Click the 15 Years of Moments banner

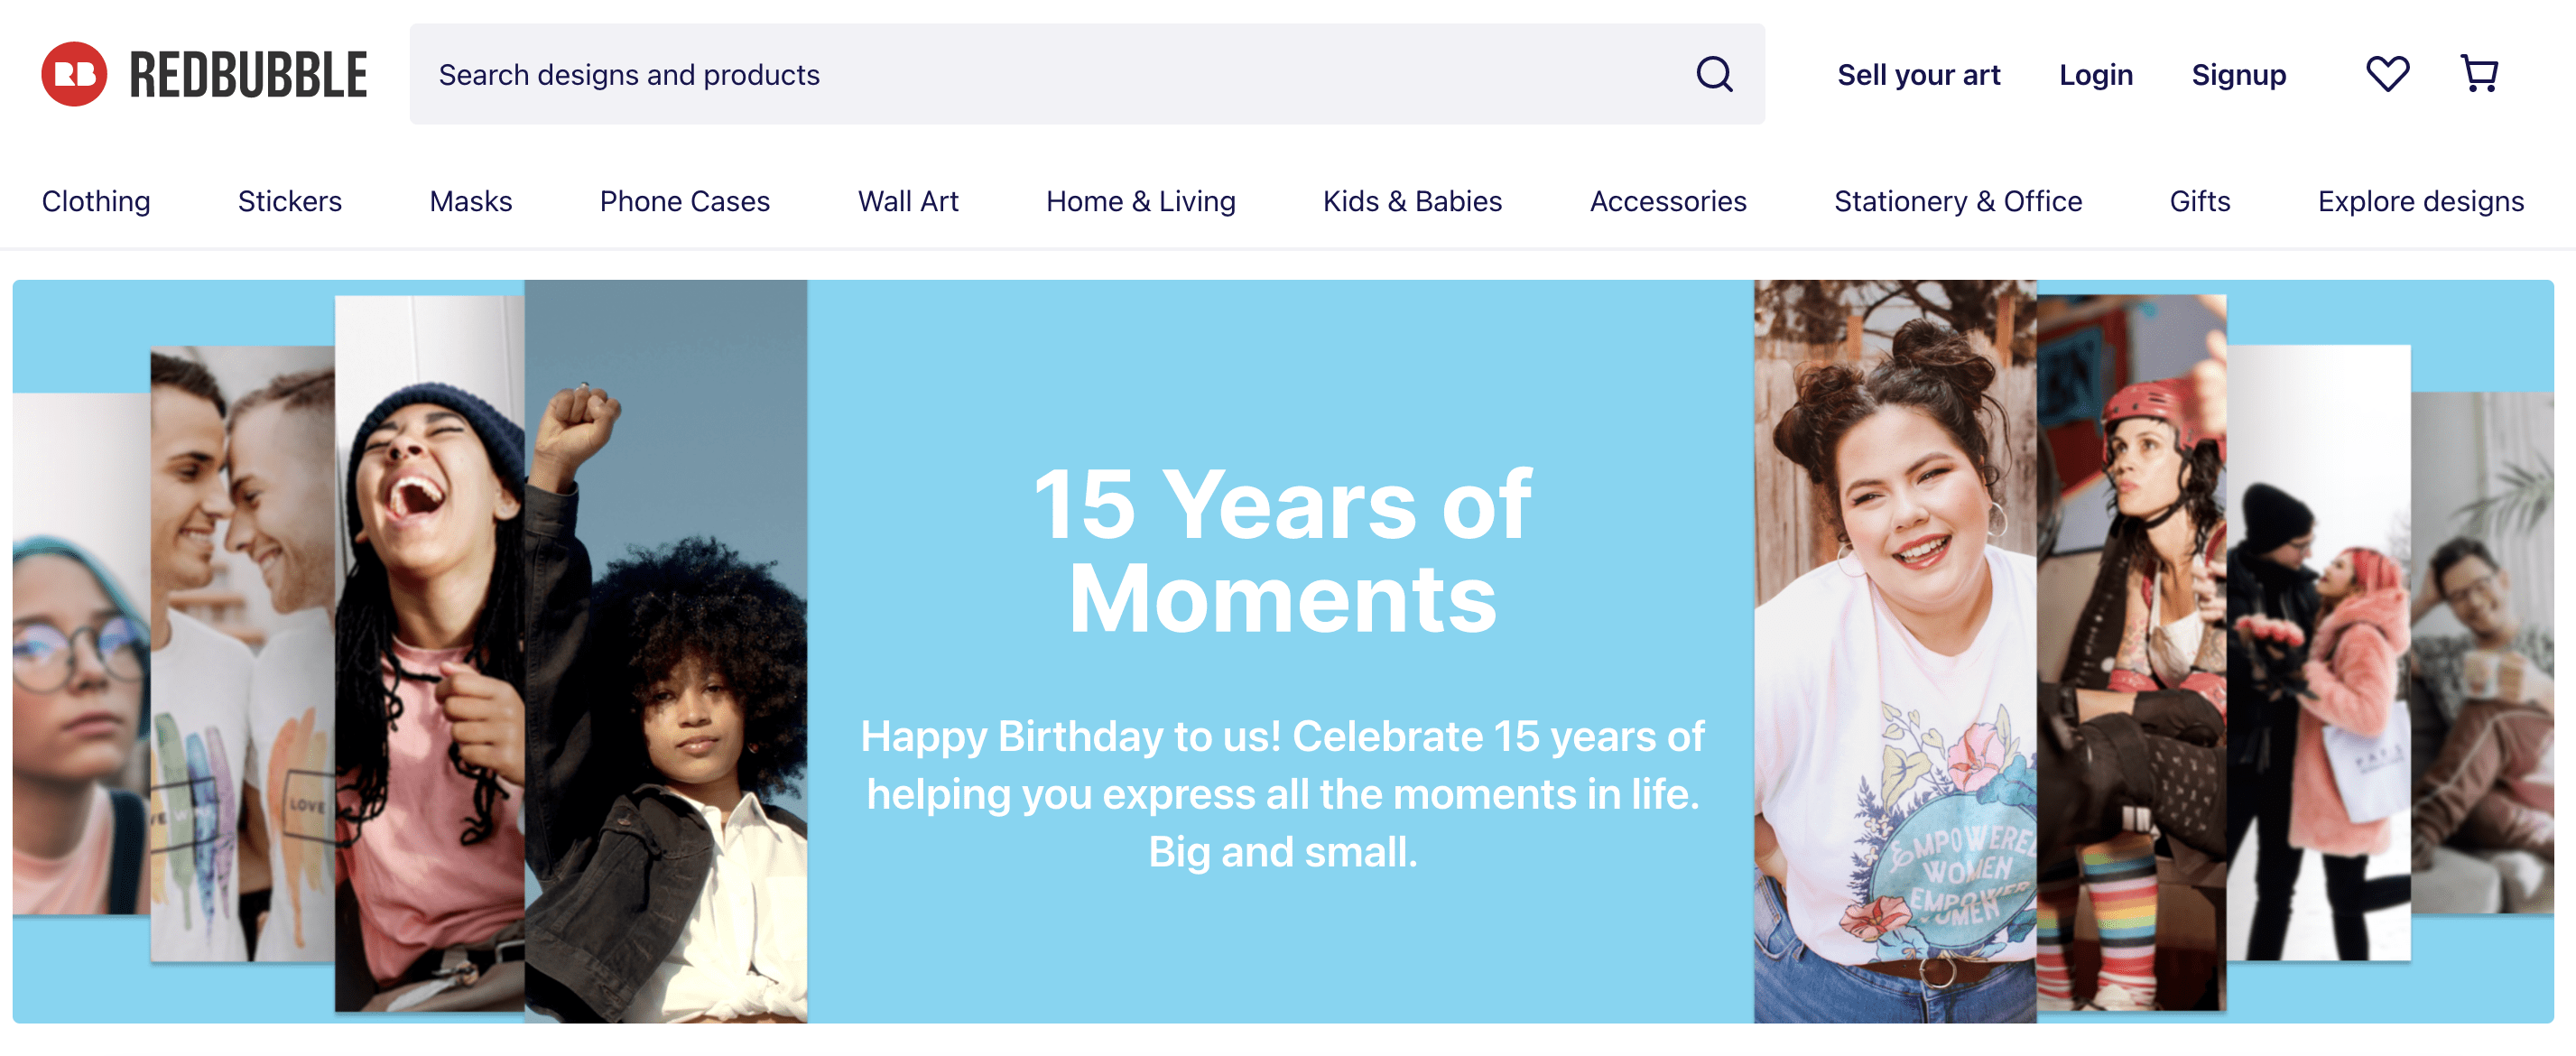click(1282, 650)
